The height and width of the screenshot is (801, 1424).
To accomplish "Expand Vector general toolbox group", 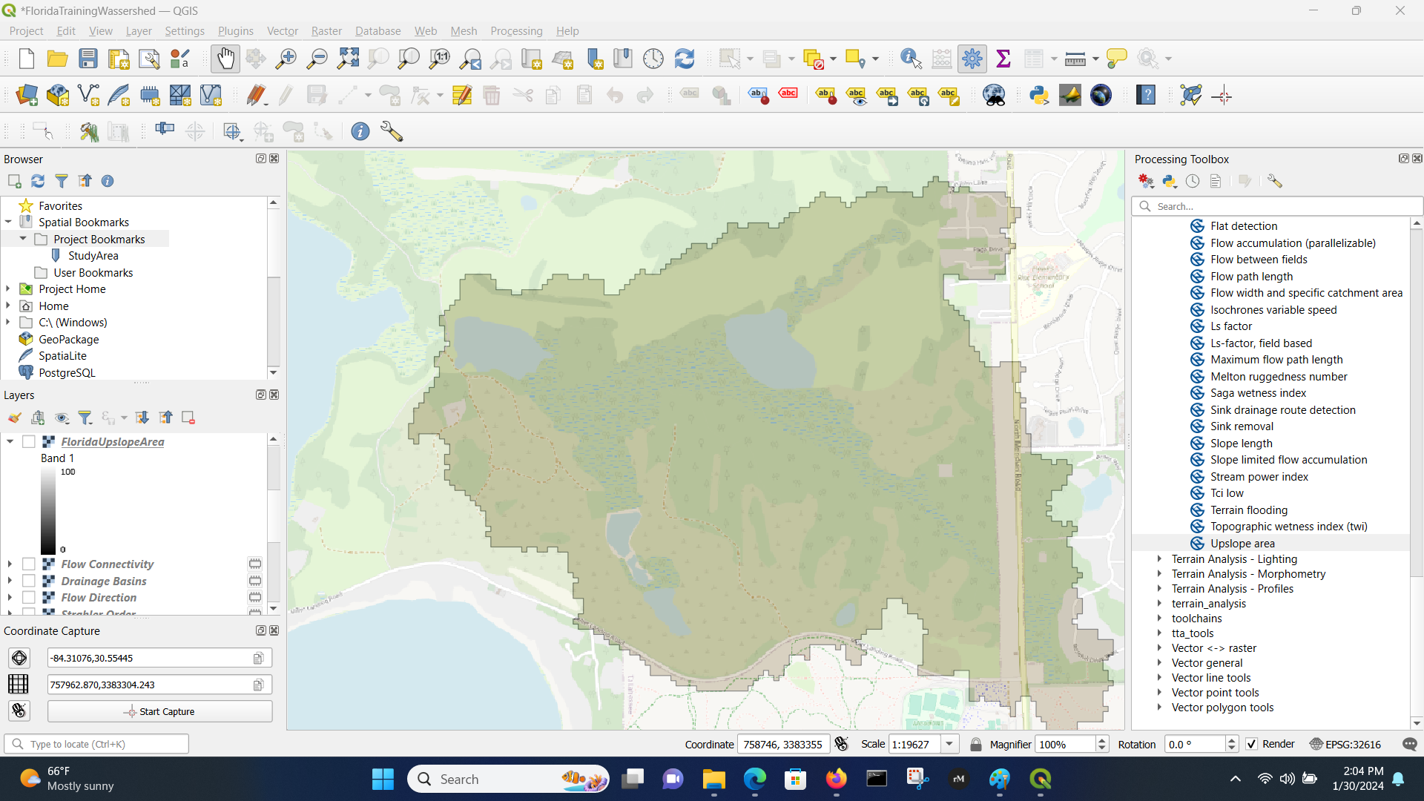I will click(1159, 663).
